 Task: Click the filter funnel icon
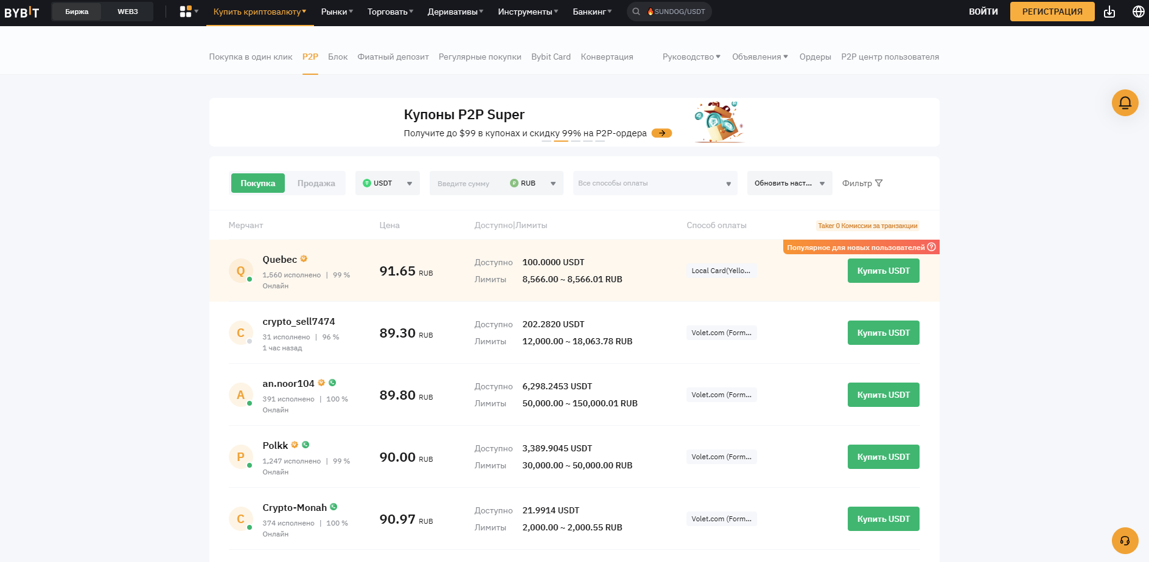pyautogui.click(x=879, y=183)
